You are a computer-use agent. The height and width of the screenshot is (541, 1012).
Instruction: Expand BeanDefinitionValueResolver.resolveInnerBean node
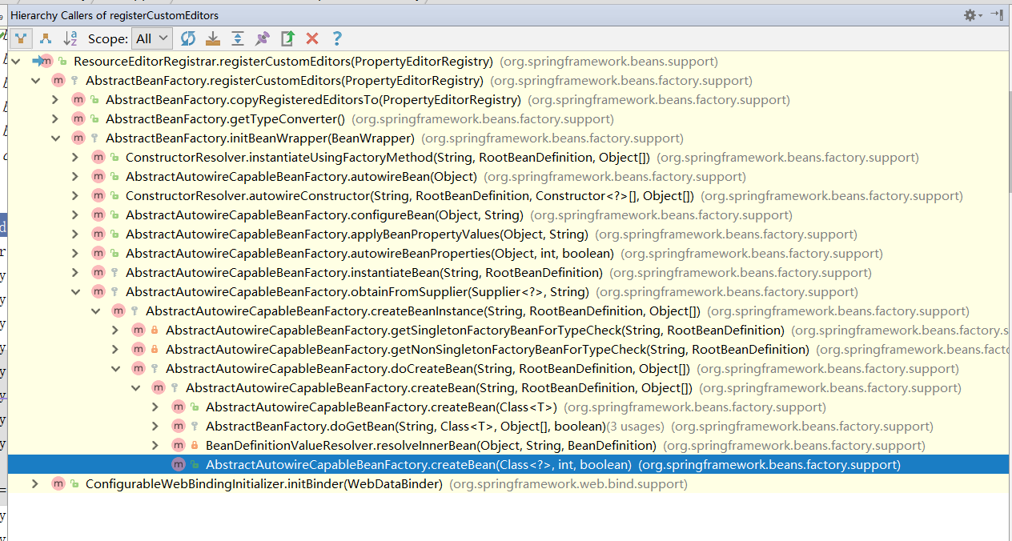pyautogui.click(x=155, y=446)
